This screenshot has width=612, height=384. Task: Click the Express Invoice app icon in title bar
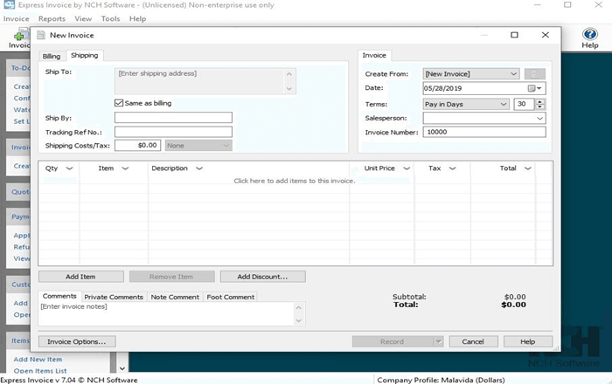9,5
